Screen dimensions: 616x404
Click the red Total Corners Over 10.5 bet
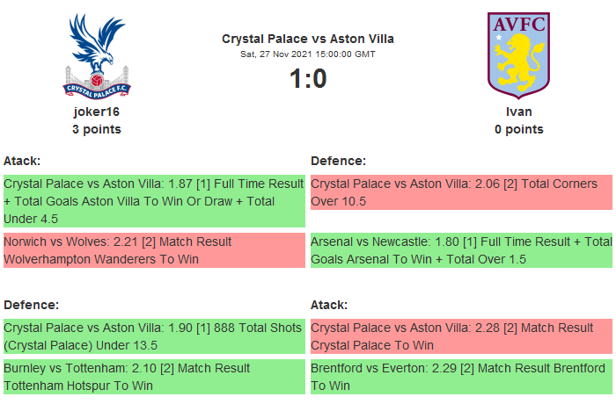coord(461,192)
